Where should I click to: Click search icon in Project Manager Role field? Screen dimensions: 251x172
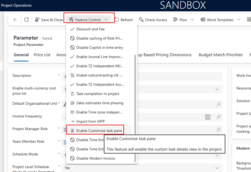[218, 130]
